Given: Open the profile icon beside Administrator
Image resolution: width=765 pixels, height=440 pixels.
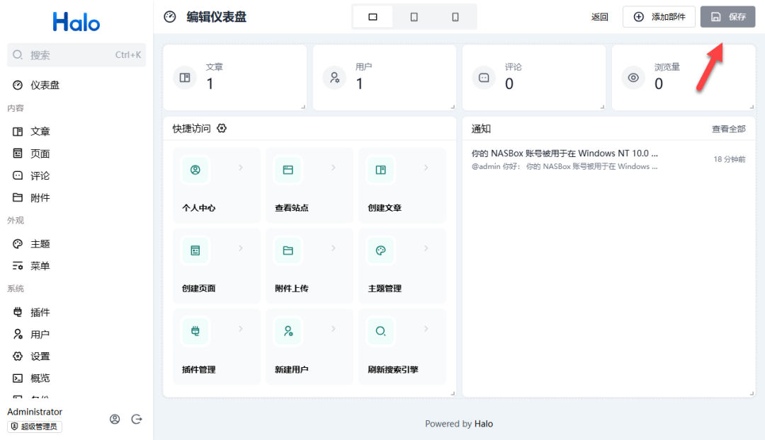Looking at the screenshot, I should point(115,419).
